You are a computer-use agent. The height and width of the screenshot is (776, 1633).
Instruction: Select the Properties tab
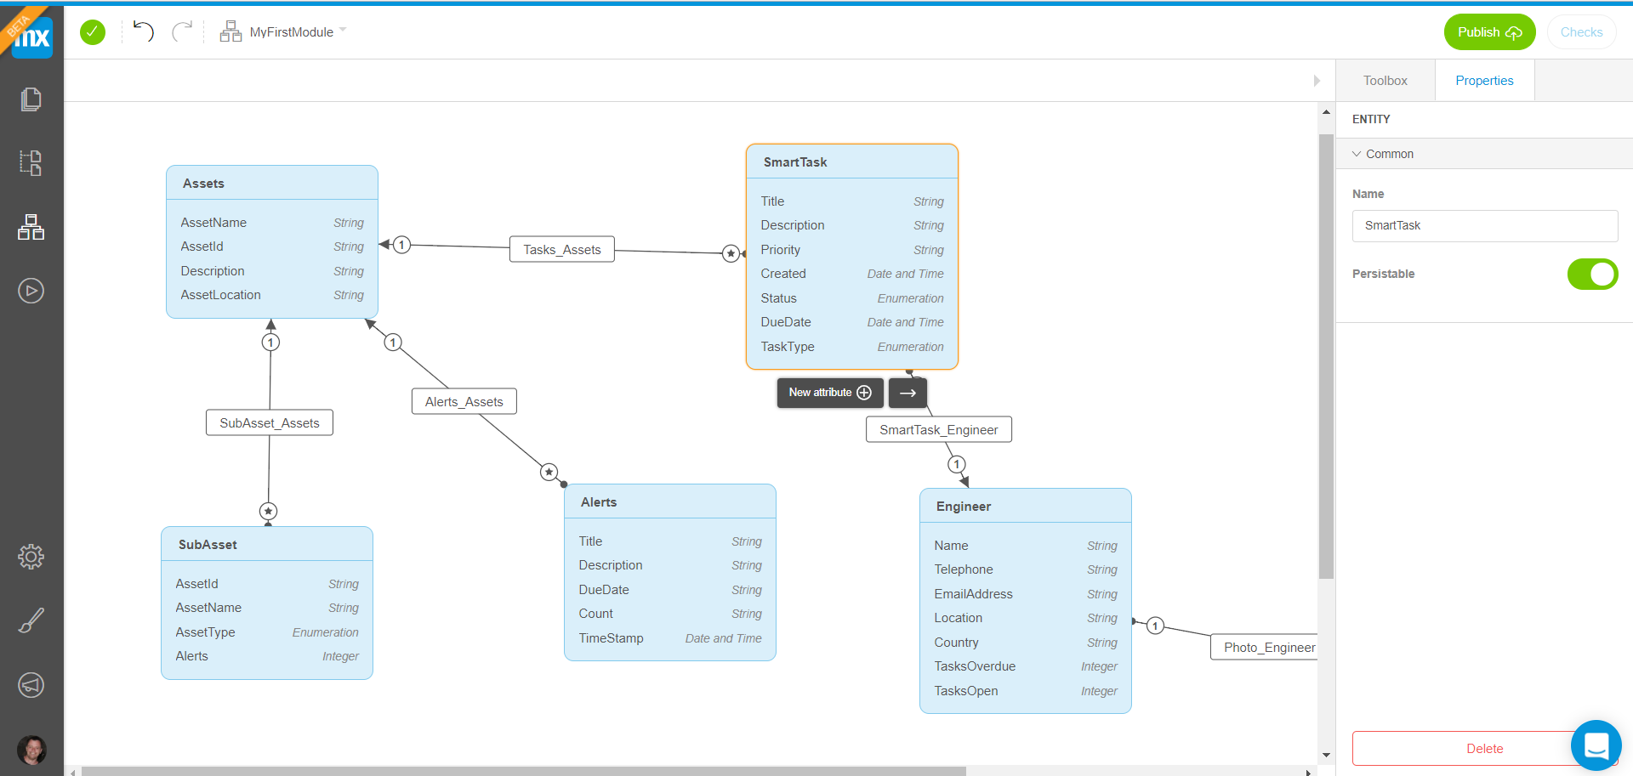1484,80
